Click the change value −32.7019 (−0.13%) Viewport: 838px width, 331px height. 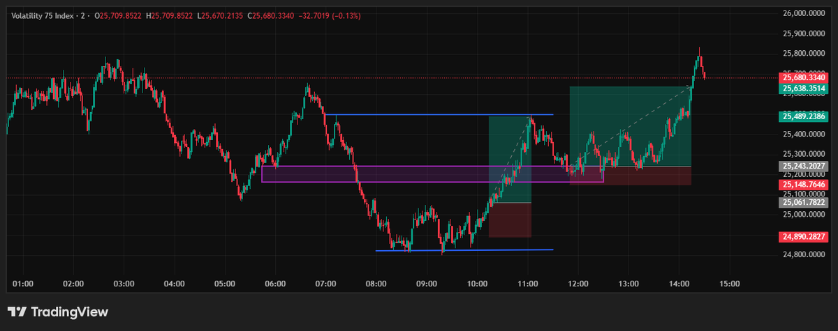(331, 15)
